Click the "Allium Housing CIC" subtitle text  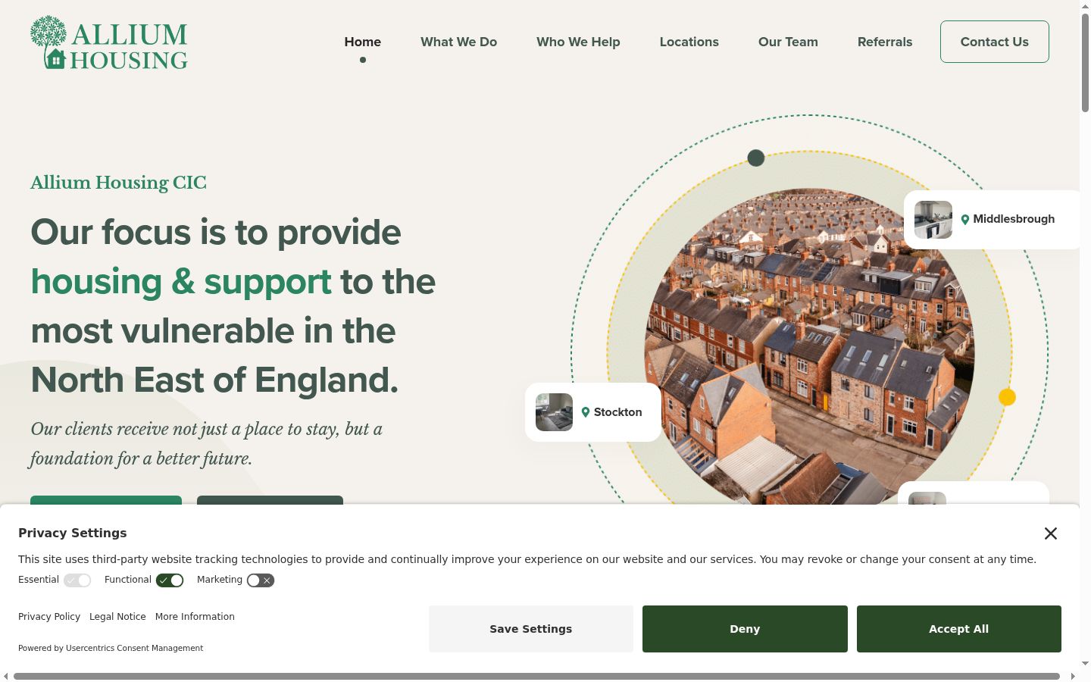[118, 183]
